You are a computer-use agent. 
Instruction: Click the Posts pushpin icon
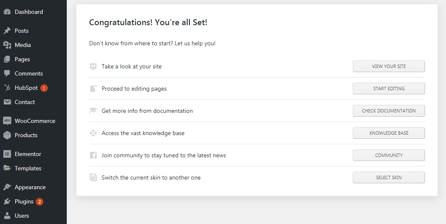pos(7,31)
